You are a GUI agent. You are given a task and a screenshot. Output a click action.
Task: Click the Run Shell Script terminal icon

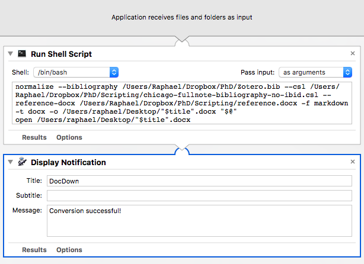22,54
